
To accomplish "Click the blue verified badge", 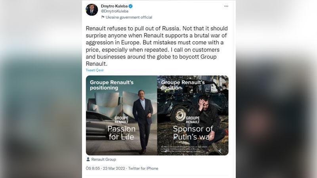I will 130,6.
